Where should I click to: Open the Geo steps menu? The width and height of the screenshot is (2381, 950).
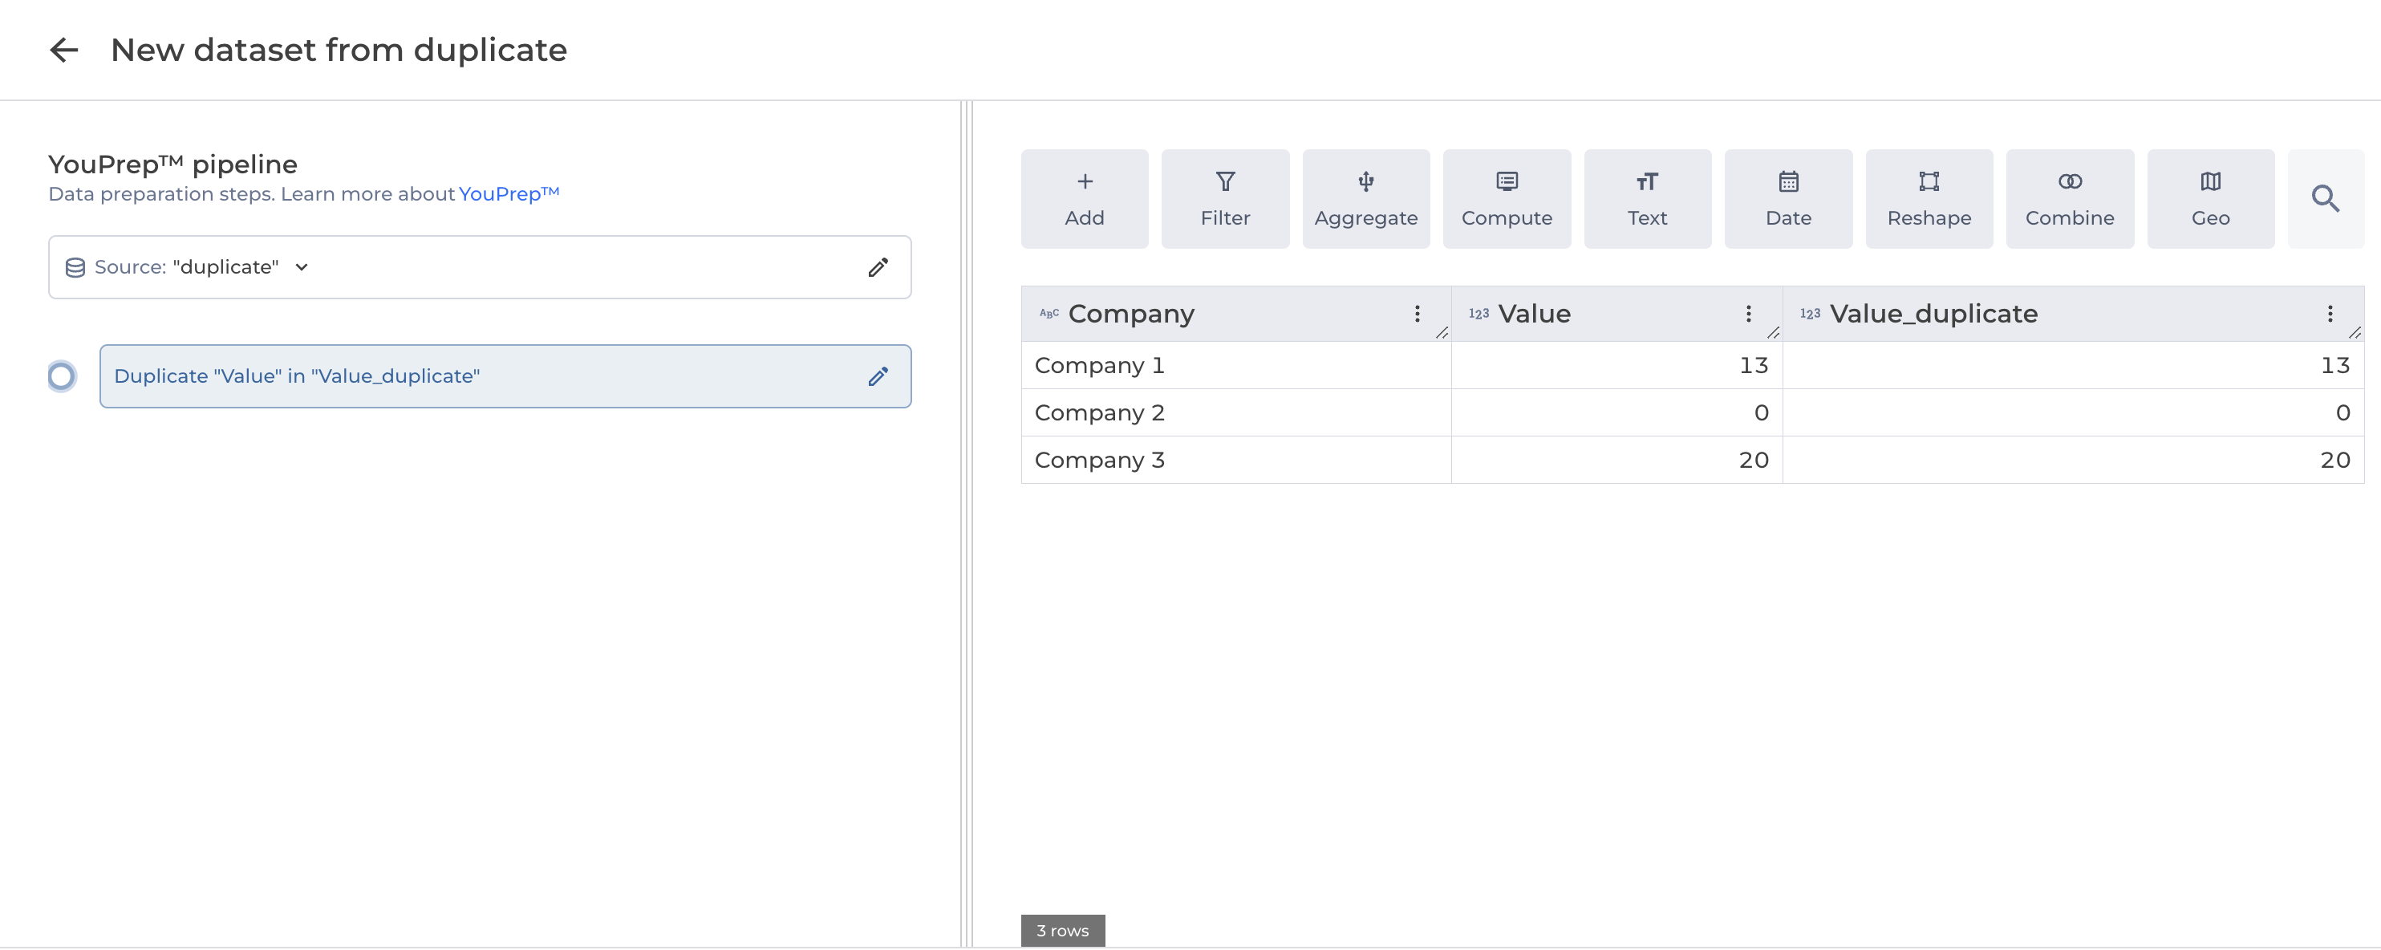click(x=2210, y=199)
